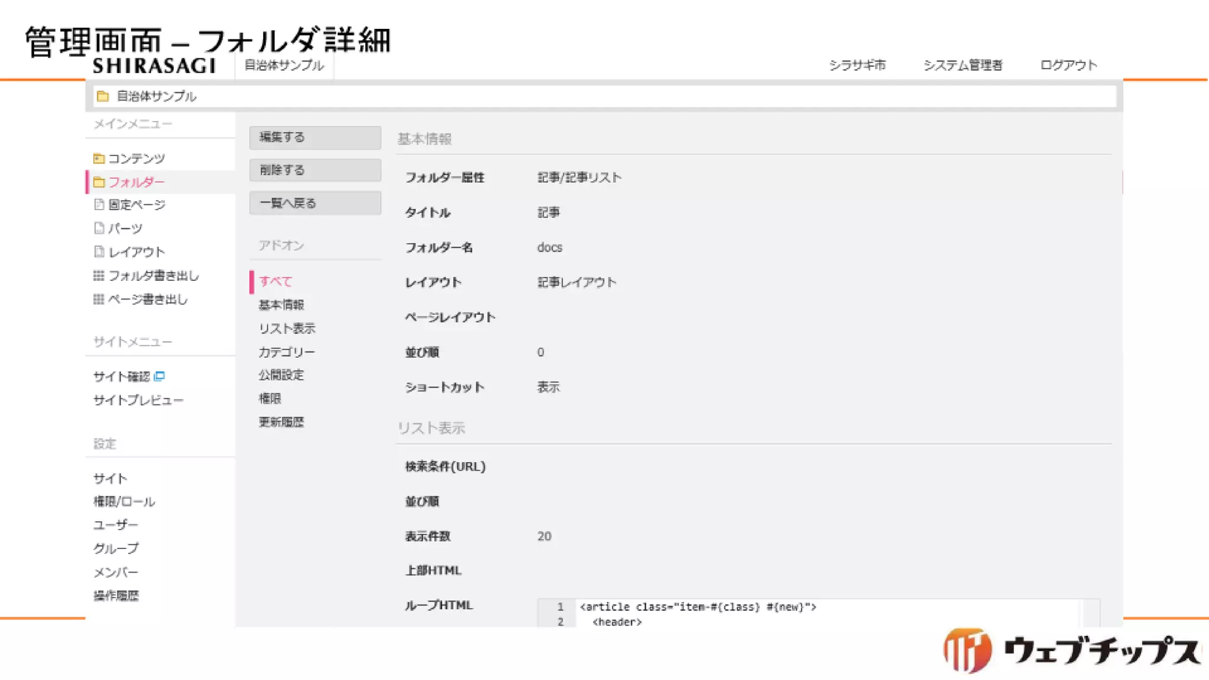Screen dimensions: 1209x680
Task: Select the すべて addon tab
Action: click(276, 282)
